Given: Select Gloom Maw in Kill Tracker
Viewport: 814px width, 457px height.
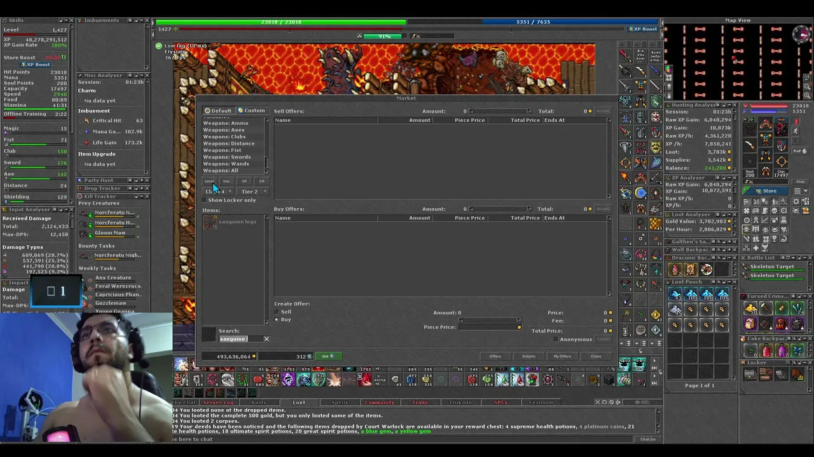Looking at the screenshot, I should click(x=110, y=233).
